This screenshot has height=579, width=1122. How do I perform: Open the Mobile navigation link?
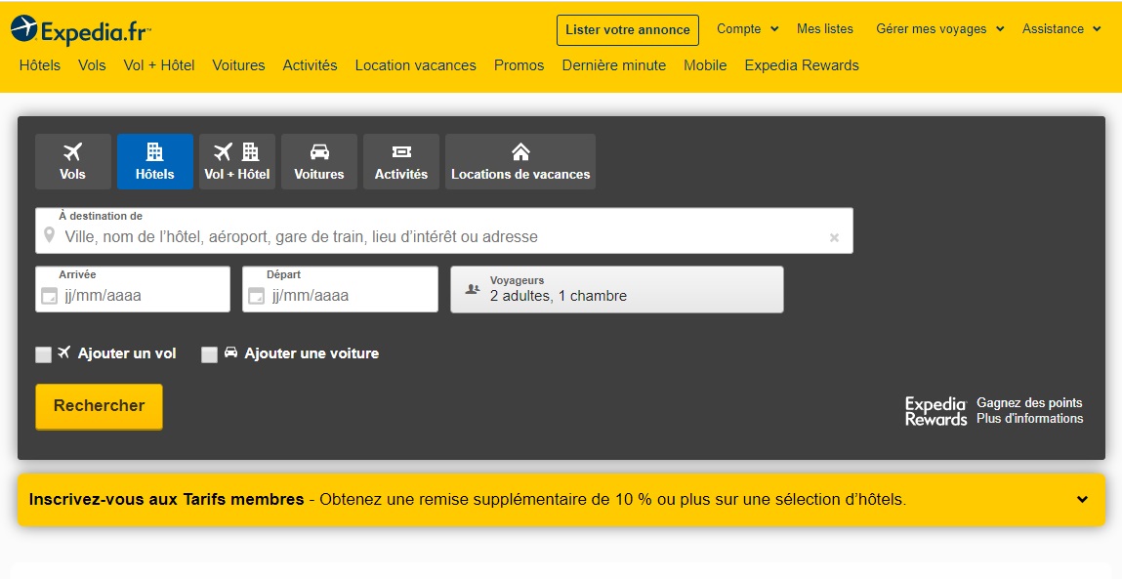point(706,65)
